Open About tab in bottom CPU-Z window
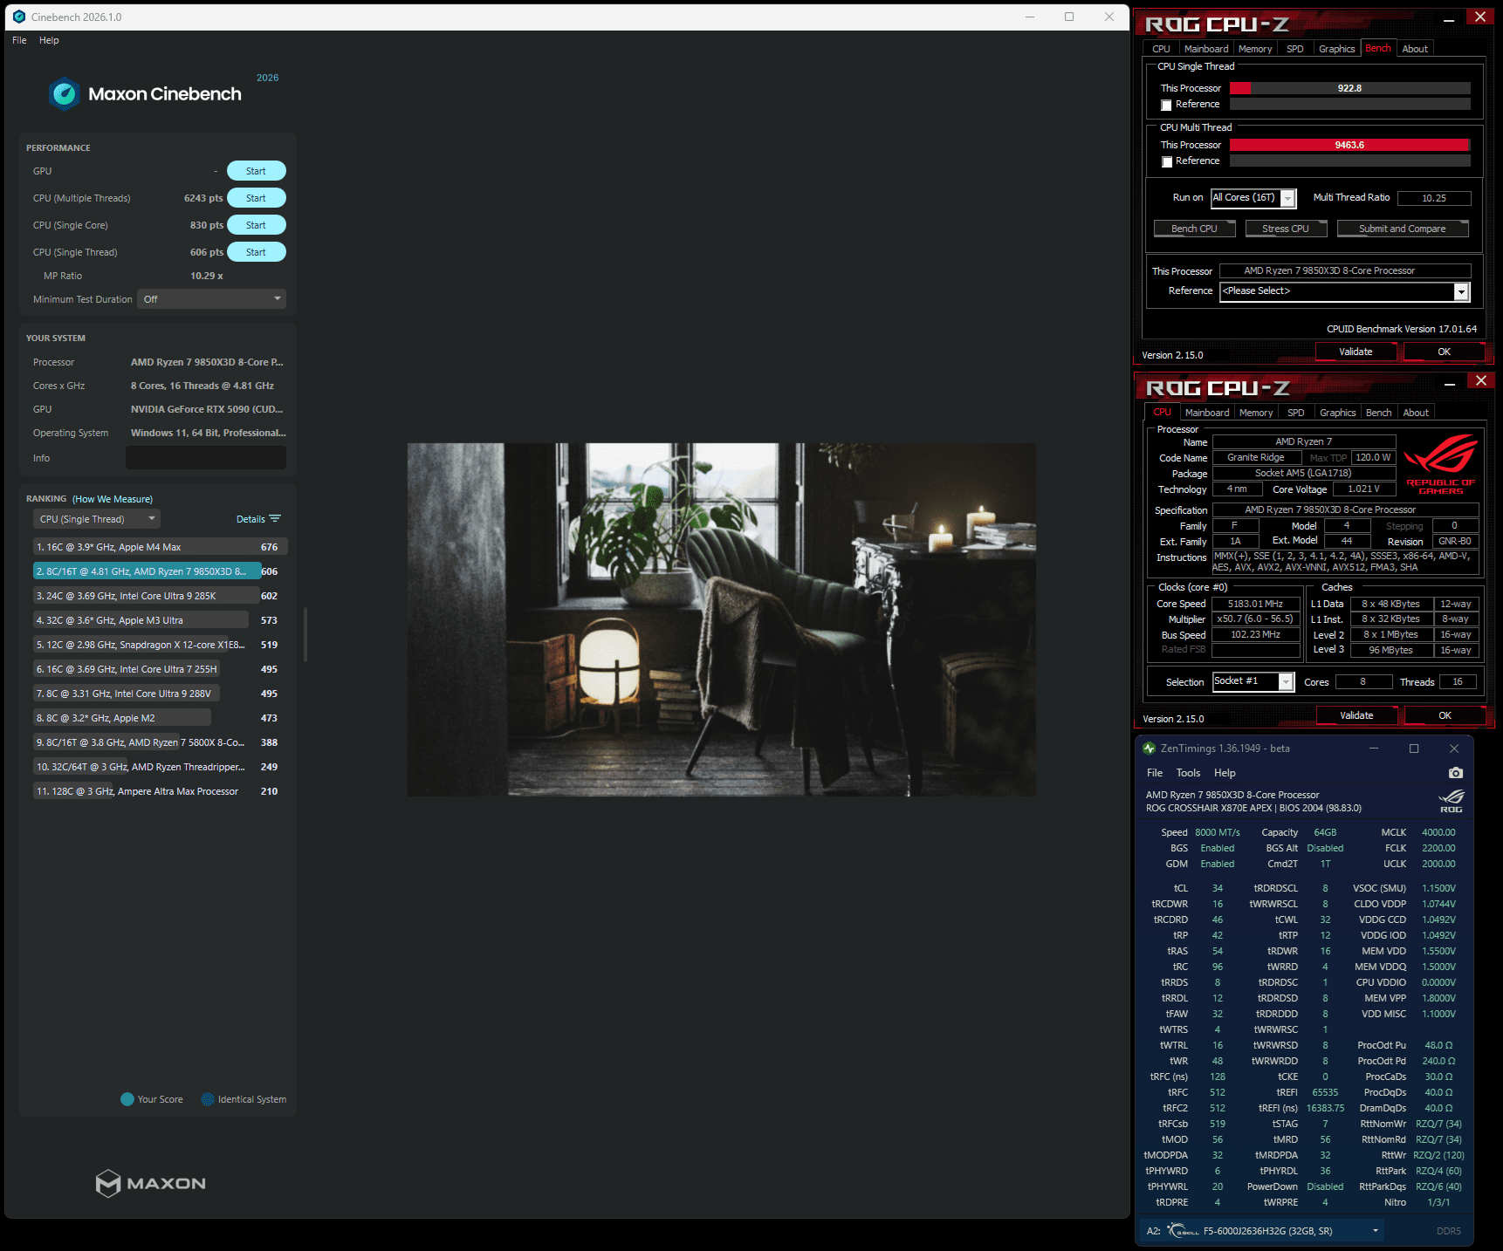This screenshot has width=1503, height=1251. coord(1416,413)
